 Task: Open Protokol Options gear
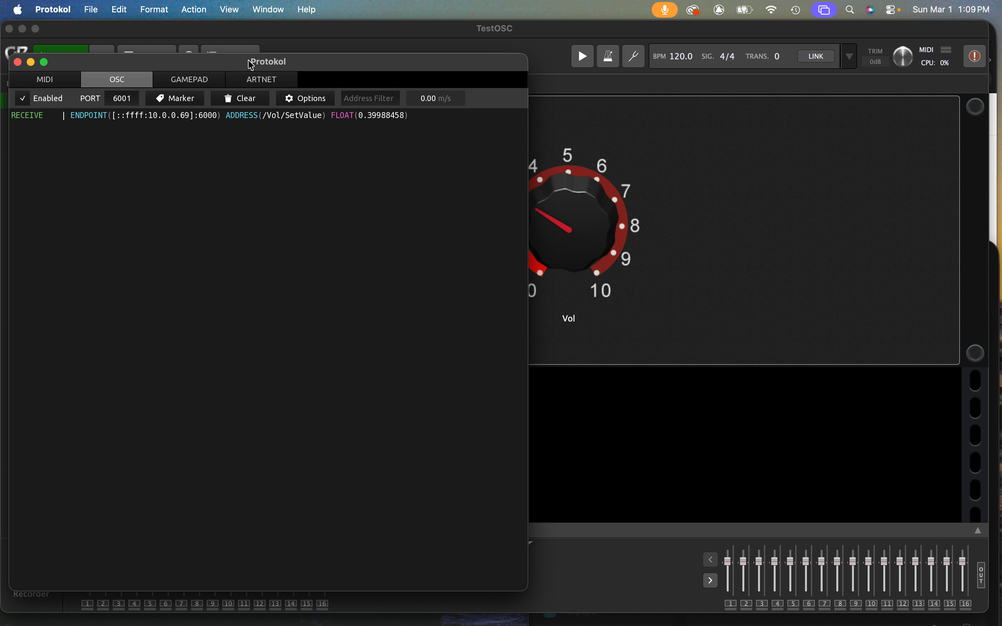pos(305,98)
